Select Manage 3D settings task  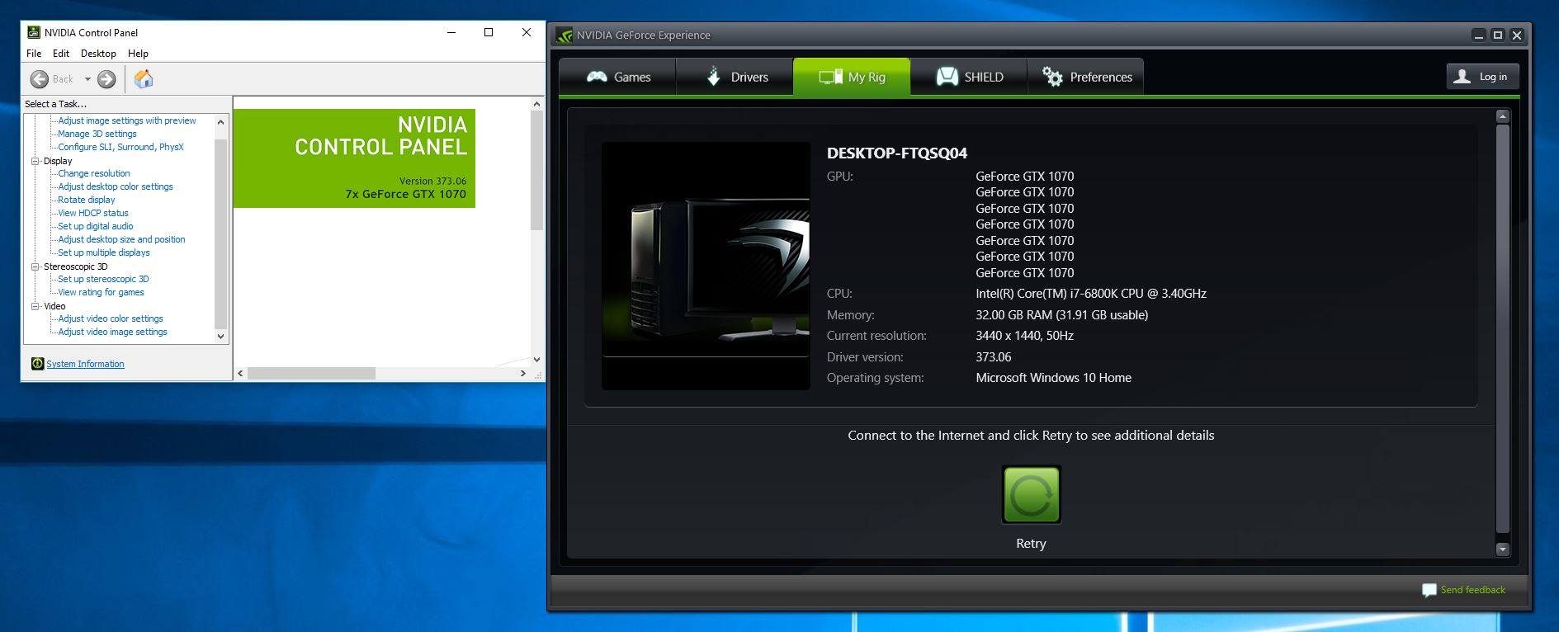tap(97, 134)
